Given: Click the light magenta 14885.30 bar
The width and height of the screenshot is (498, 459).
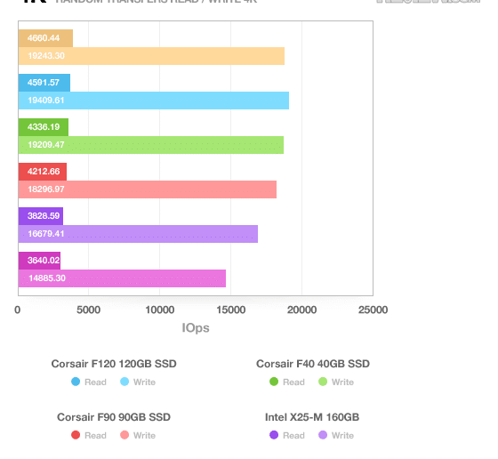Looking at the screenshot, I should (x=123, y=278).
